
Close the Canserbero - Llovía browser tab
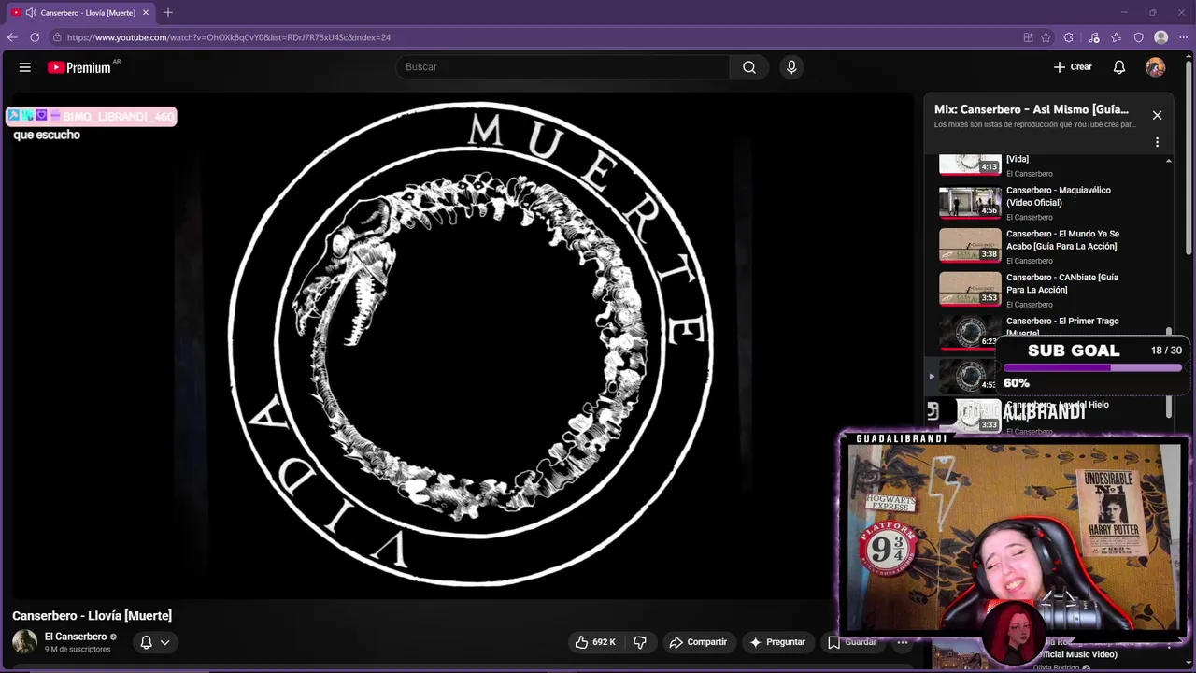click(146, 12)
